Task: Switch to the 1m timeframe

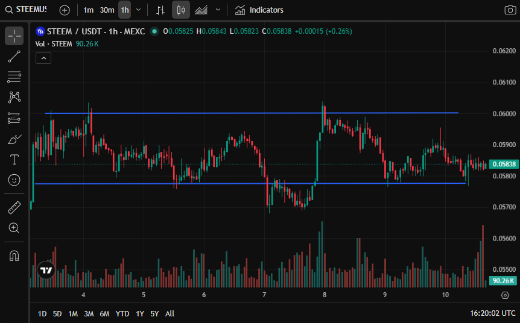Action: [88, 10]
